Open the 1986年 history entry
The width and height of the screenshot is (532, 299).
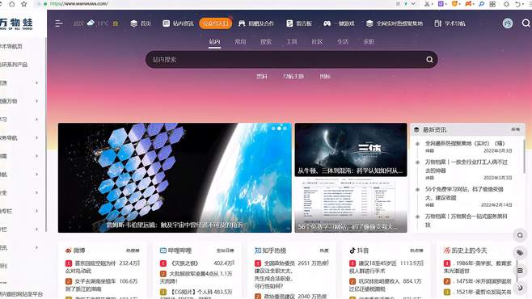481,267
